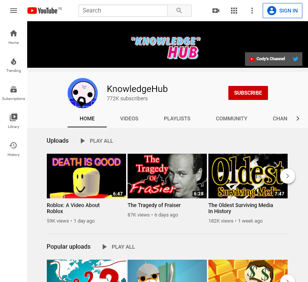Click '182K views • 1 week ago' text

click(236, 221)
